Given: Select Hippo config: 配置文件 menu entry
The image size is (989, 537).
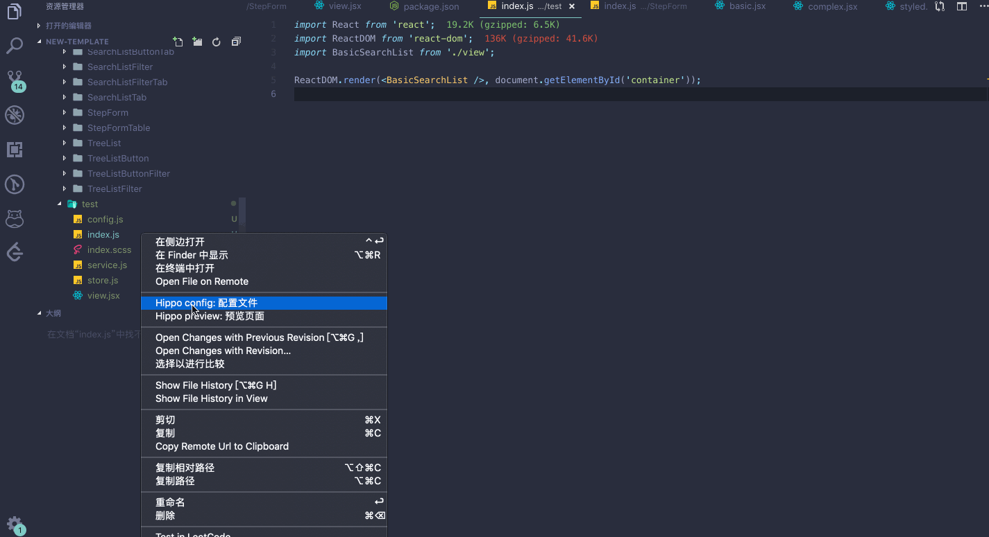Looking at the screenshot, I should (206, 303).
